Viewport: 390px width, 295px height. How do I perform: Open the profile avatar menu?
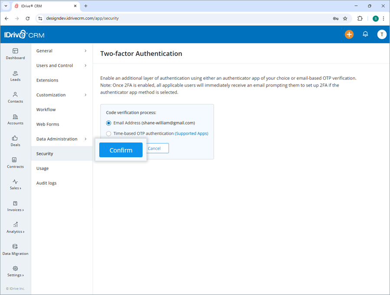pos(382,34)
